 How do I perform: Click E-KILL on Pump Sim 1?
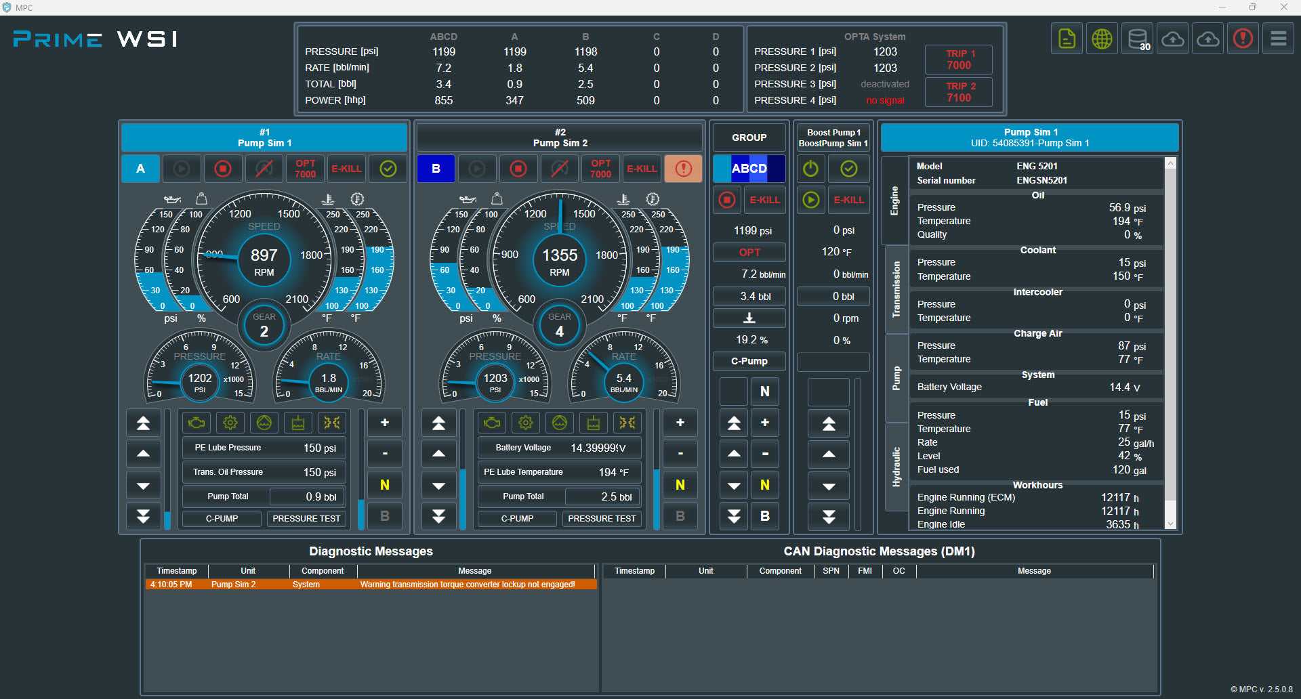347,169
